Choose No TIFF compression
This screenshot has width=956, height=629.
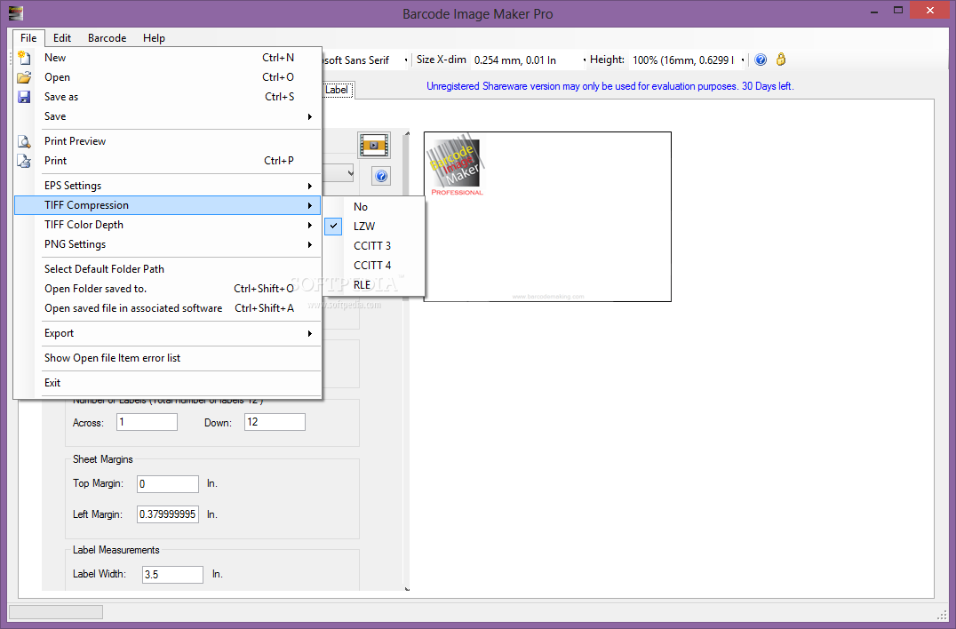[x=374, y=207]
